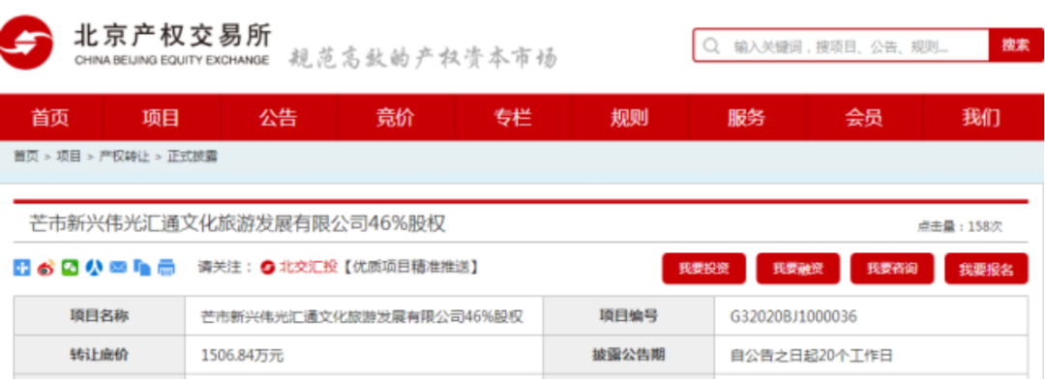1045x379 pixels.
Task: Go to 首页 in breadcrumb
Action: (x=26, y=157)
